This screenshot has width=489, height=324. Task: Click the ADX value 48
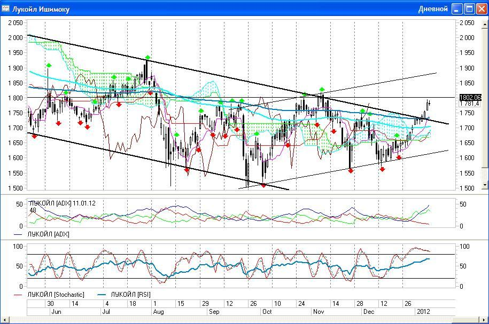point(33,210)
